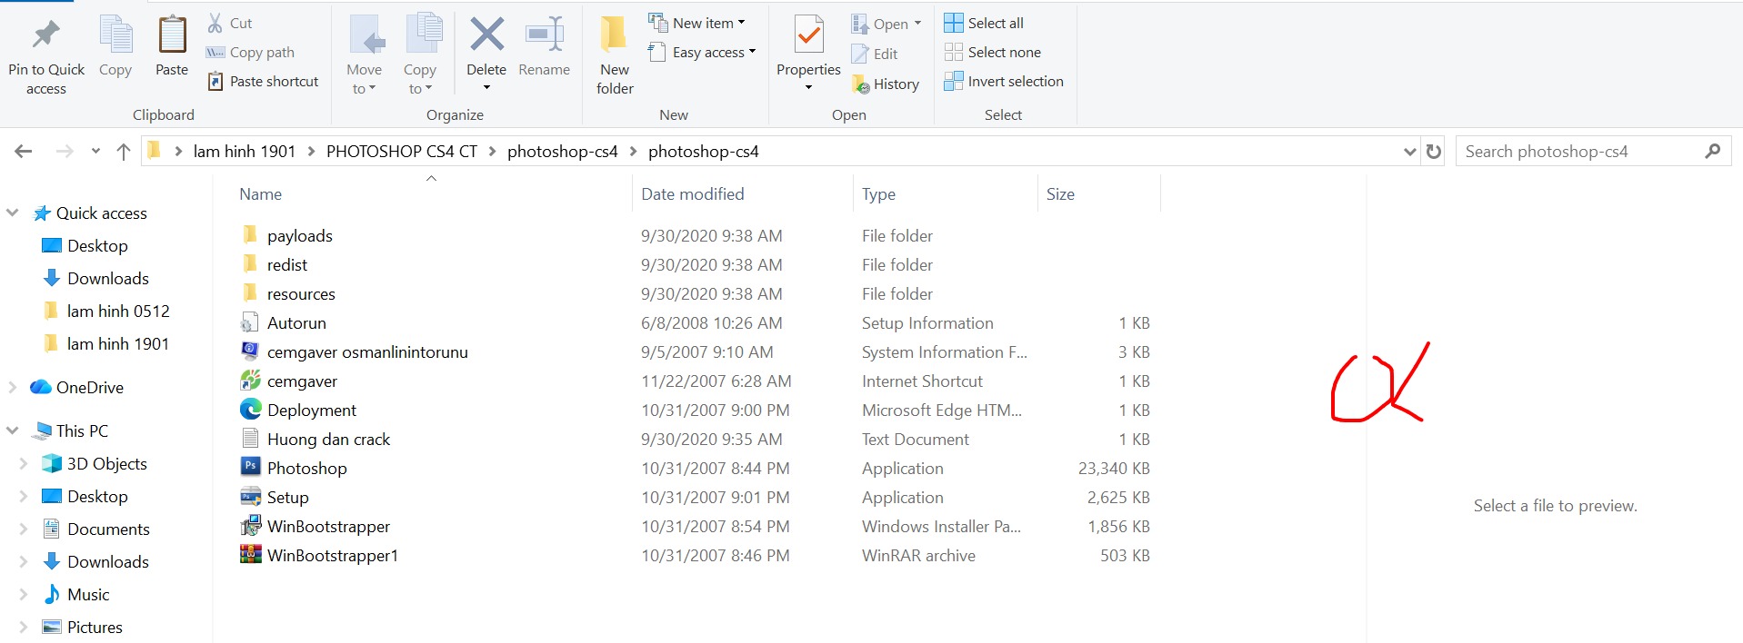Image resolution: width=1743 pixels, height=643 pixels.
Task: Click the Cut scissors button
Action: click(x=229, y=24)
